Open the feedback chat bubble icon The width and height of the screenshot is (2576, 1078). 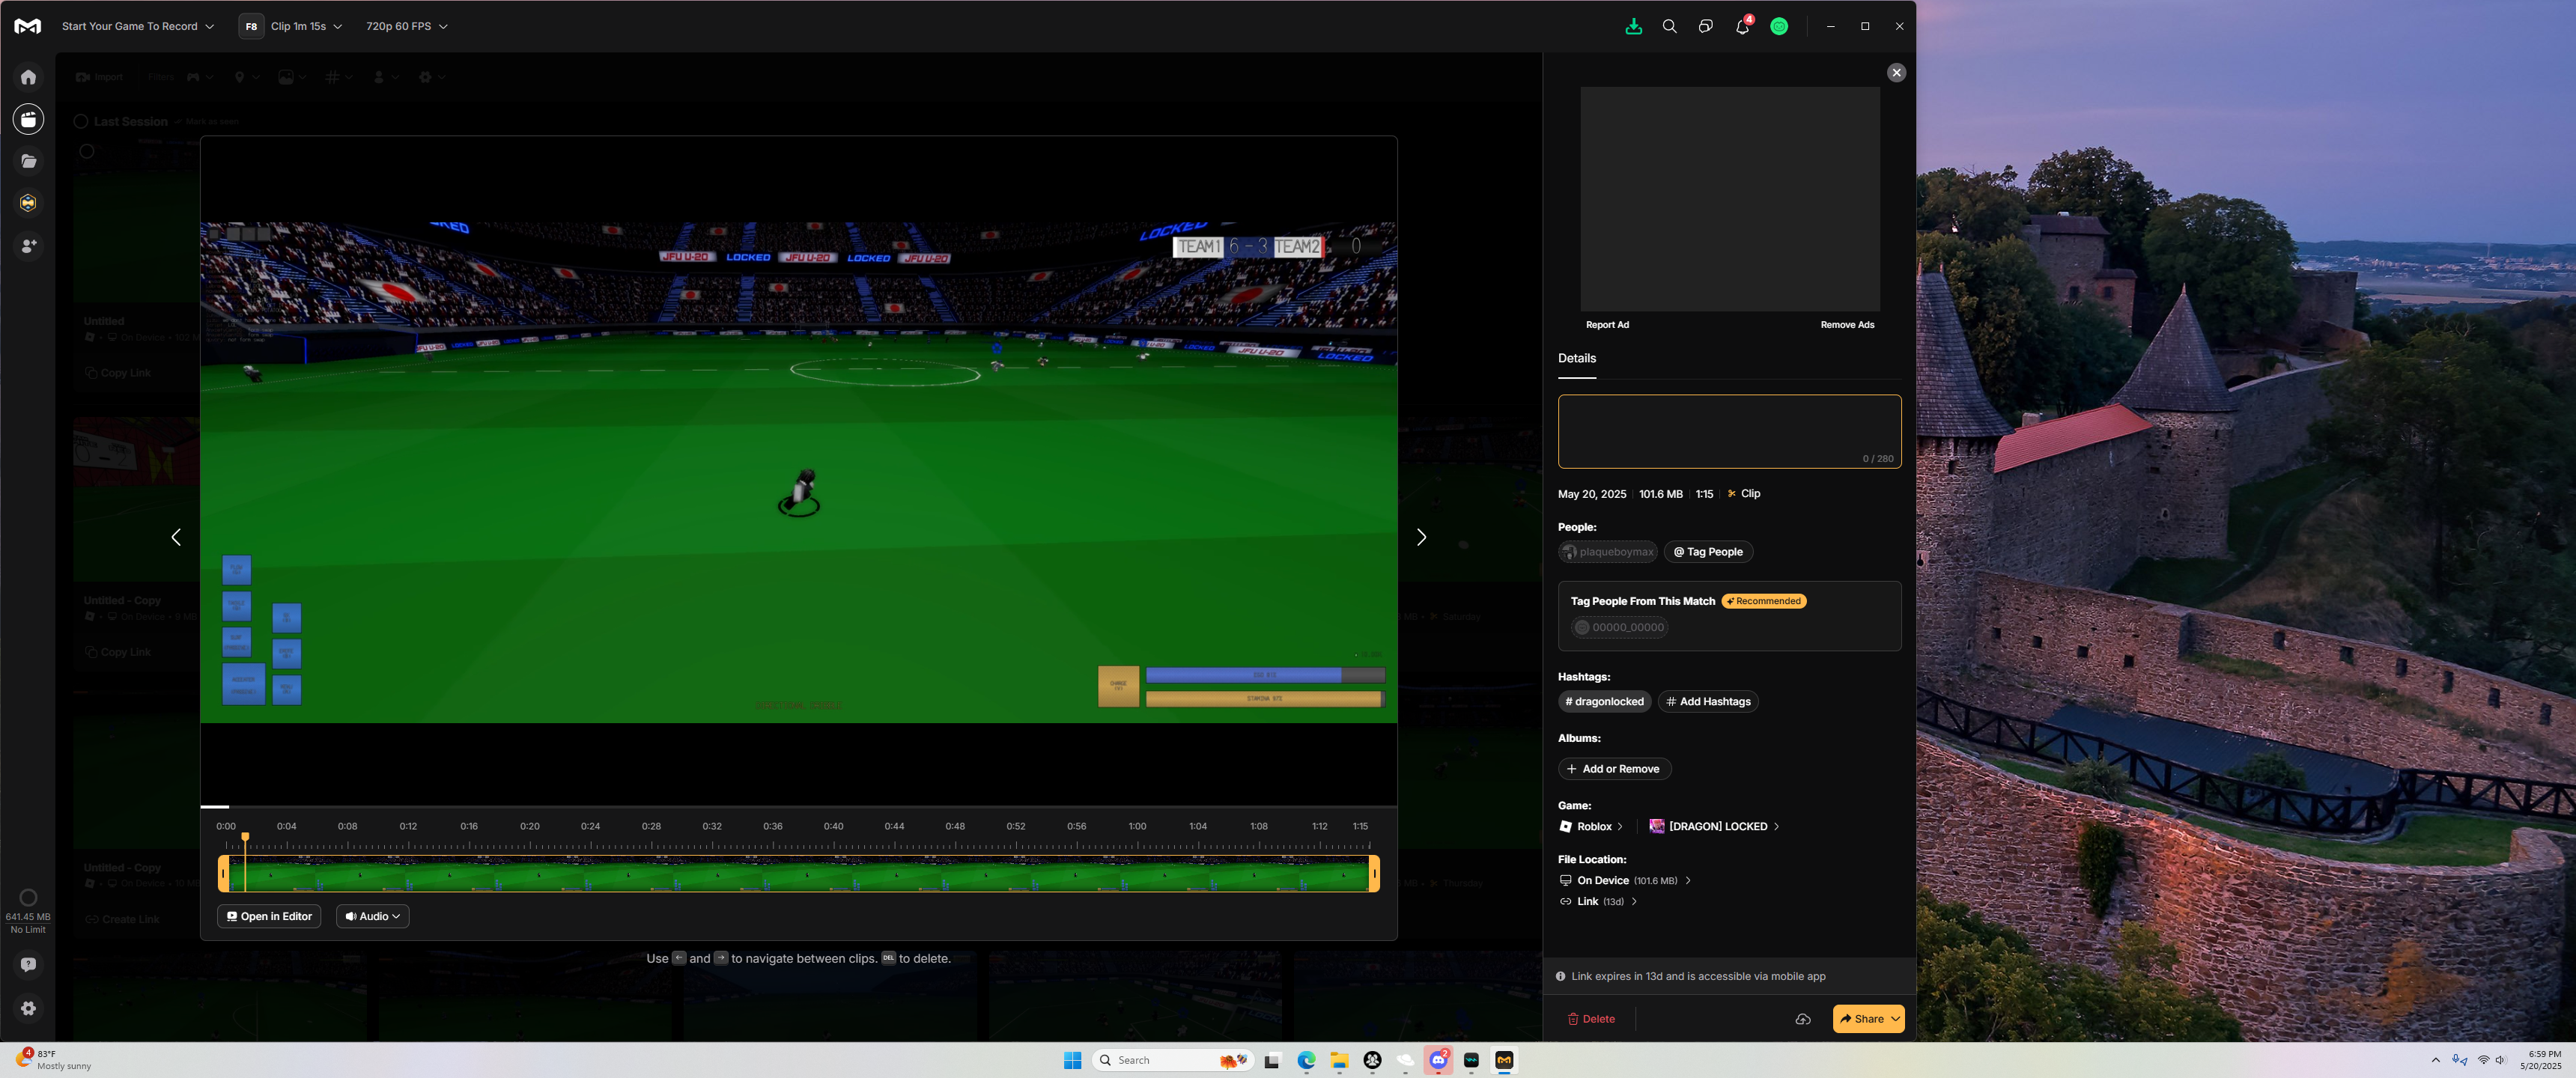(28, 965)
